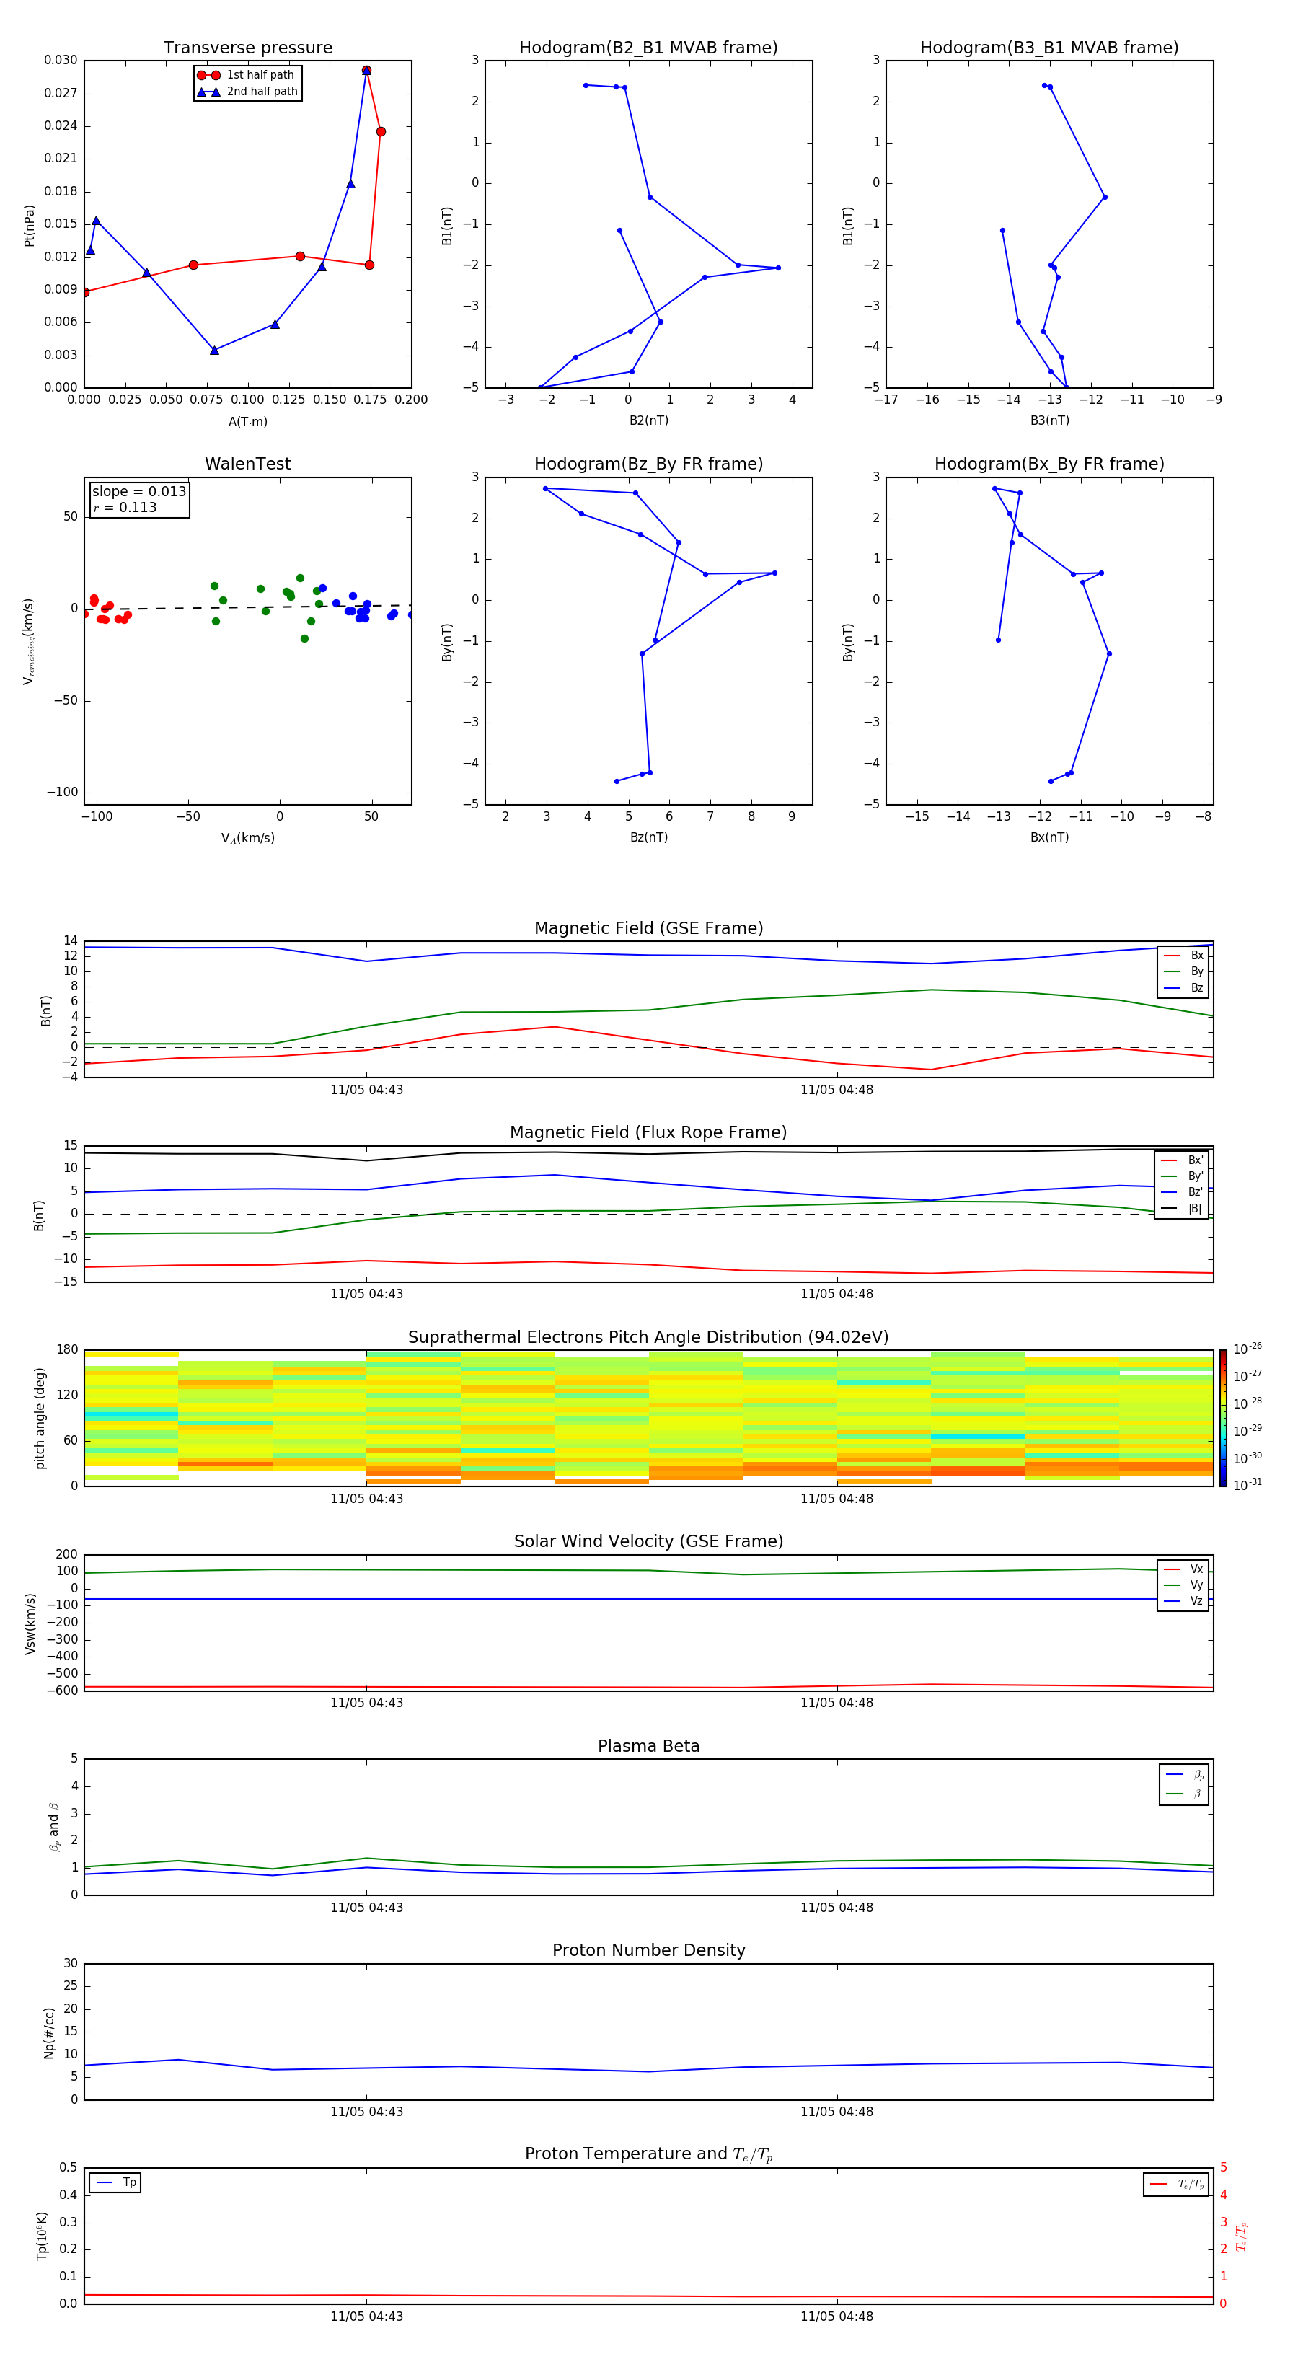Screen dimensions: 1298x2380
Task: Select 'Bz' in GSE magnetic field legend
Action: coord(1183,987)
